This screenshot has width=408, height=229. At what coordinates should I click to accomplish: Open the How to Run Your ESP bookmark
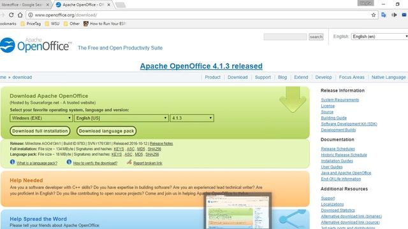click(x=105, y=24)
